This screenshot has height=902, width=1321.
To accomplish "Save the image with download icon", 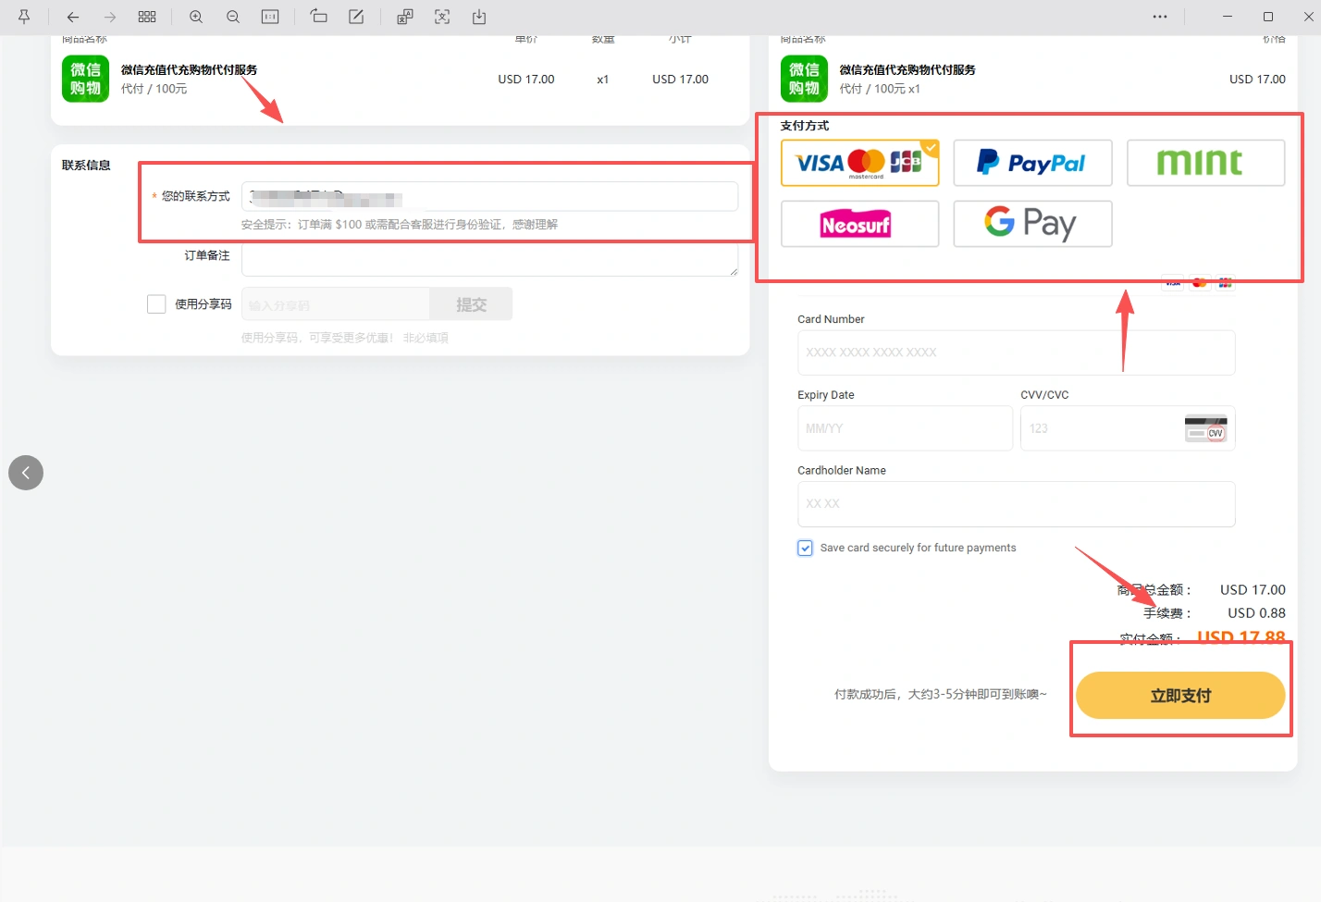I will pyautogui.click(x=479, y=17).
